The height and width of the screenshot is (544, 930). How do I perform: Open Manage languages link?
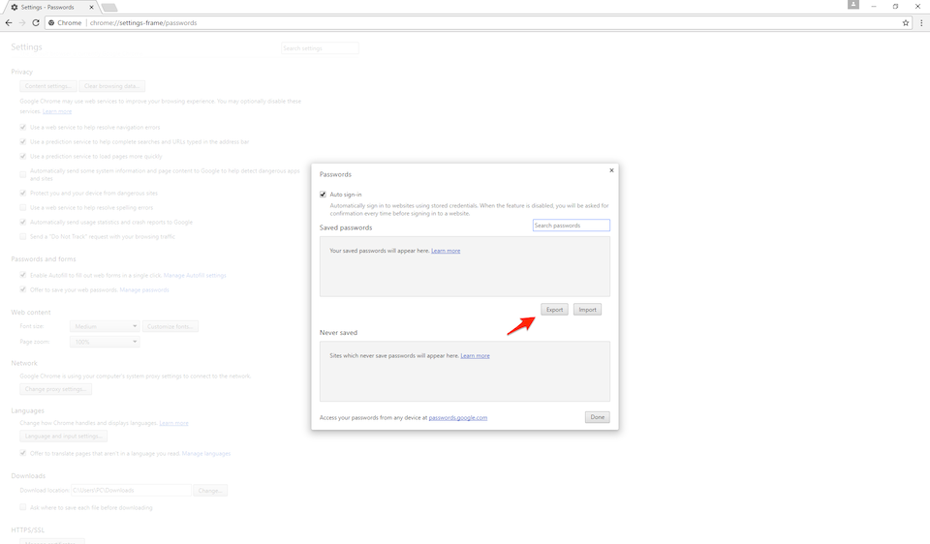(205, 453)
